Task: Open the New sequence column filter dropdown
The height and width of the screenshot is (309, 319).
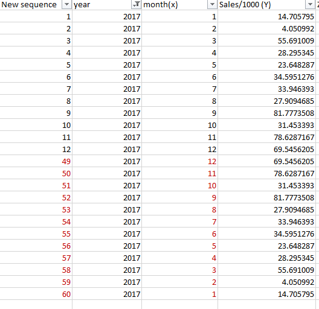Action: [x=66, y=4]
